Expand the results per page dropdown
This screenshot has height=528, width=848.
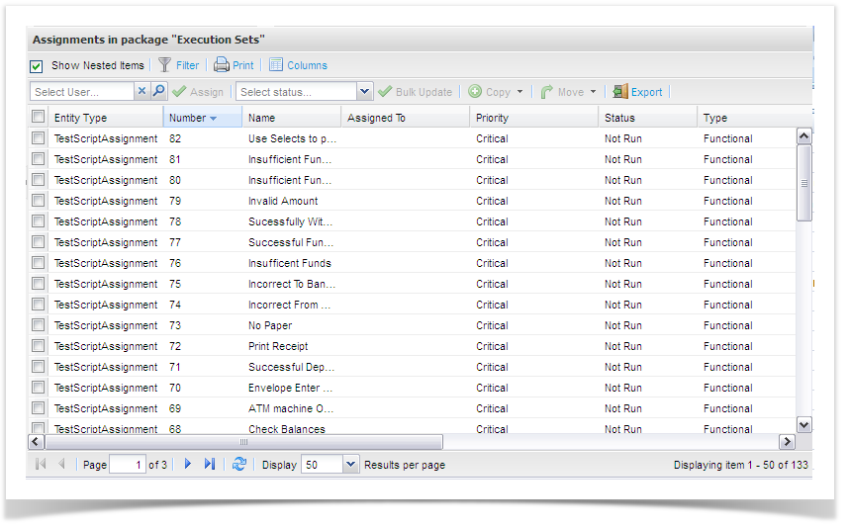350,465
